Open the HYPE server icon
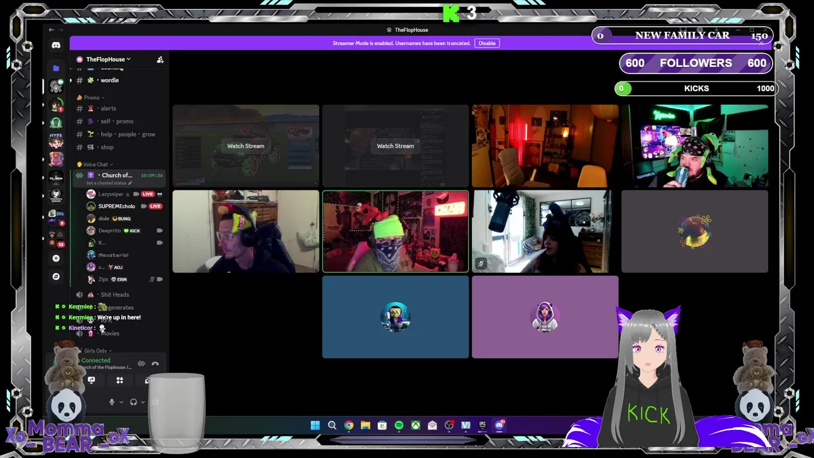The width and height of the screenshot is (814, 458). [56, 140]
